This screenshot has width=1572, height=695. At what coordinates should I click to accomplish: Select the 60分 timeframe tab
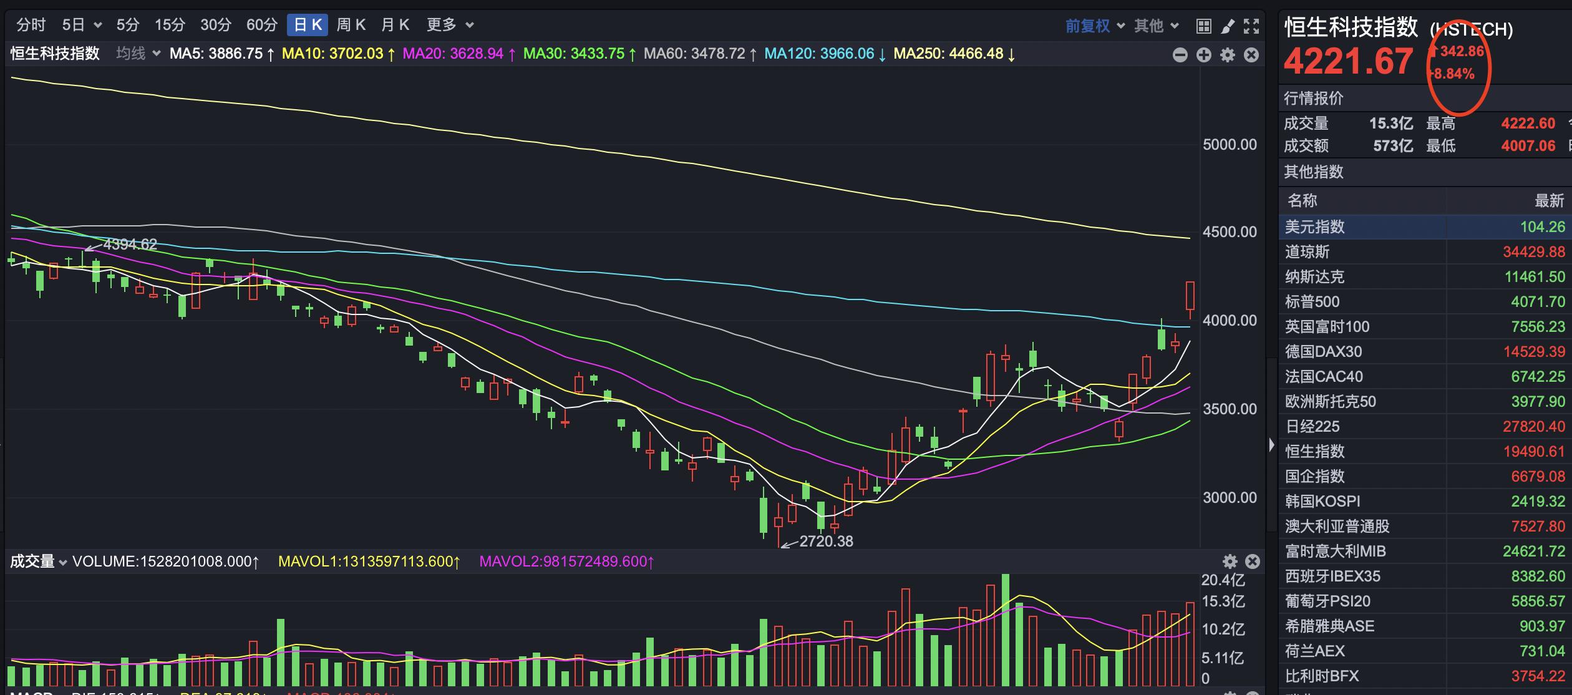(x=261, y=25)
